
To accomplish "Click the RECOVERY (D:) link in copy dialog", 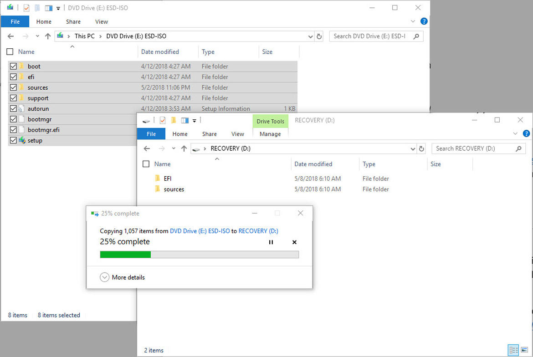I will 258,231.
